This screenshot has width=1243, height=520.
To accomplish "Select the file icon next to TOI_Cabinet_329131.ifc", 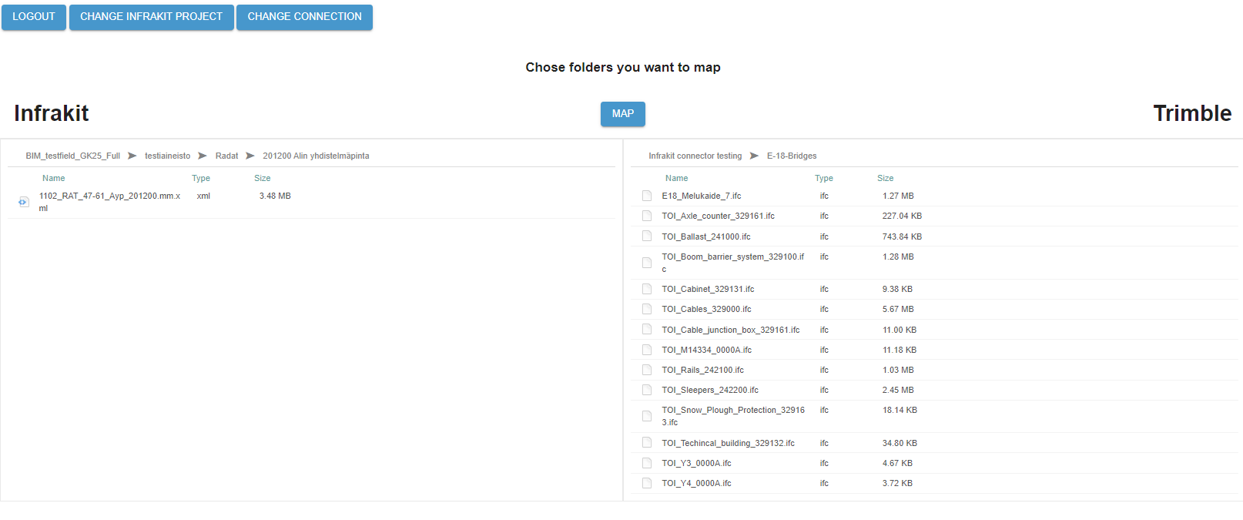I will [647, 289].
